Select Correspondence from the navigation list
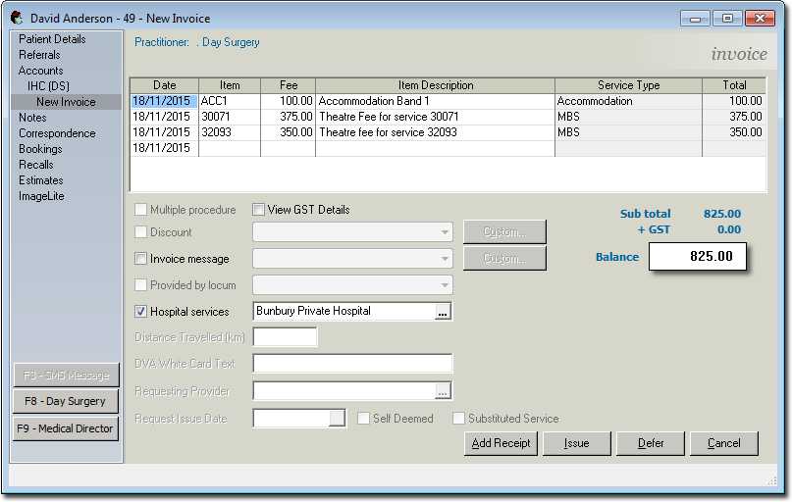Screen dimensions: 792x502 (57, 133)
